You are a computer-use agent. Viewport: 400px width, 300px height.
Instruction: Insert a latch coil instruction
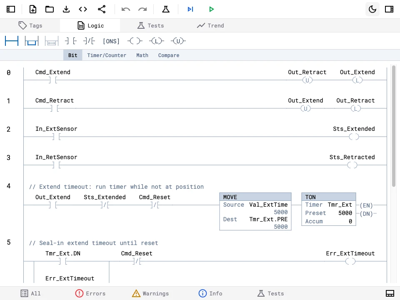click(156, 41)
